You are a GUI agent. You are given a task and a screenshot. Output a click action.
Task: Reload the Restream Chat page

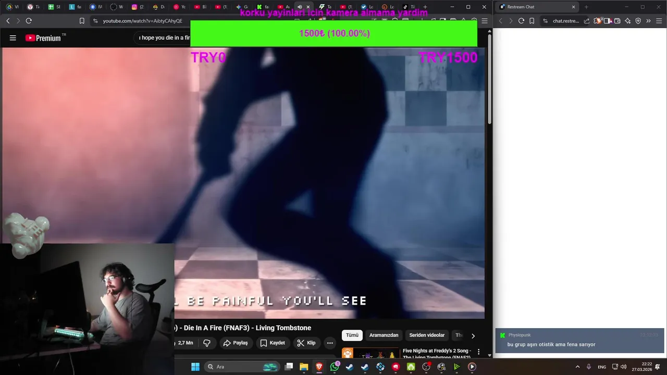[x=521, y=21]
